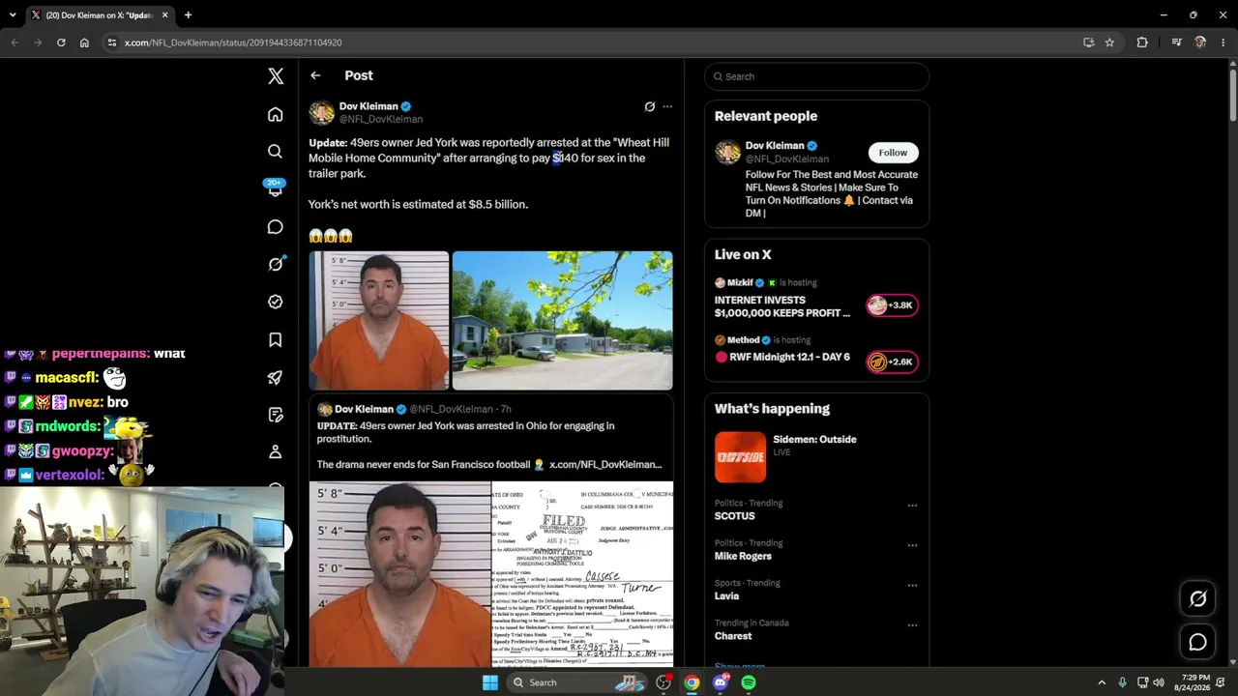Click the @NFL_DovKleiman handle under the post author

pos(381,120)
